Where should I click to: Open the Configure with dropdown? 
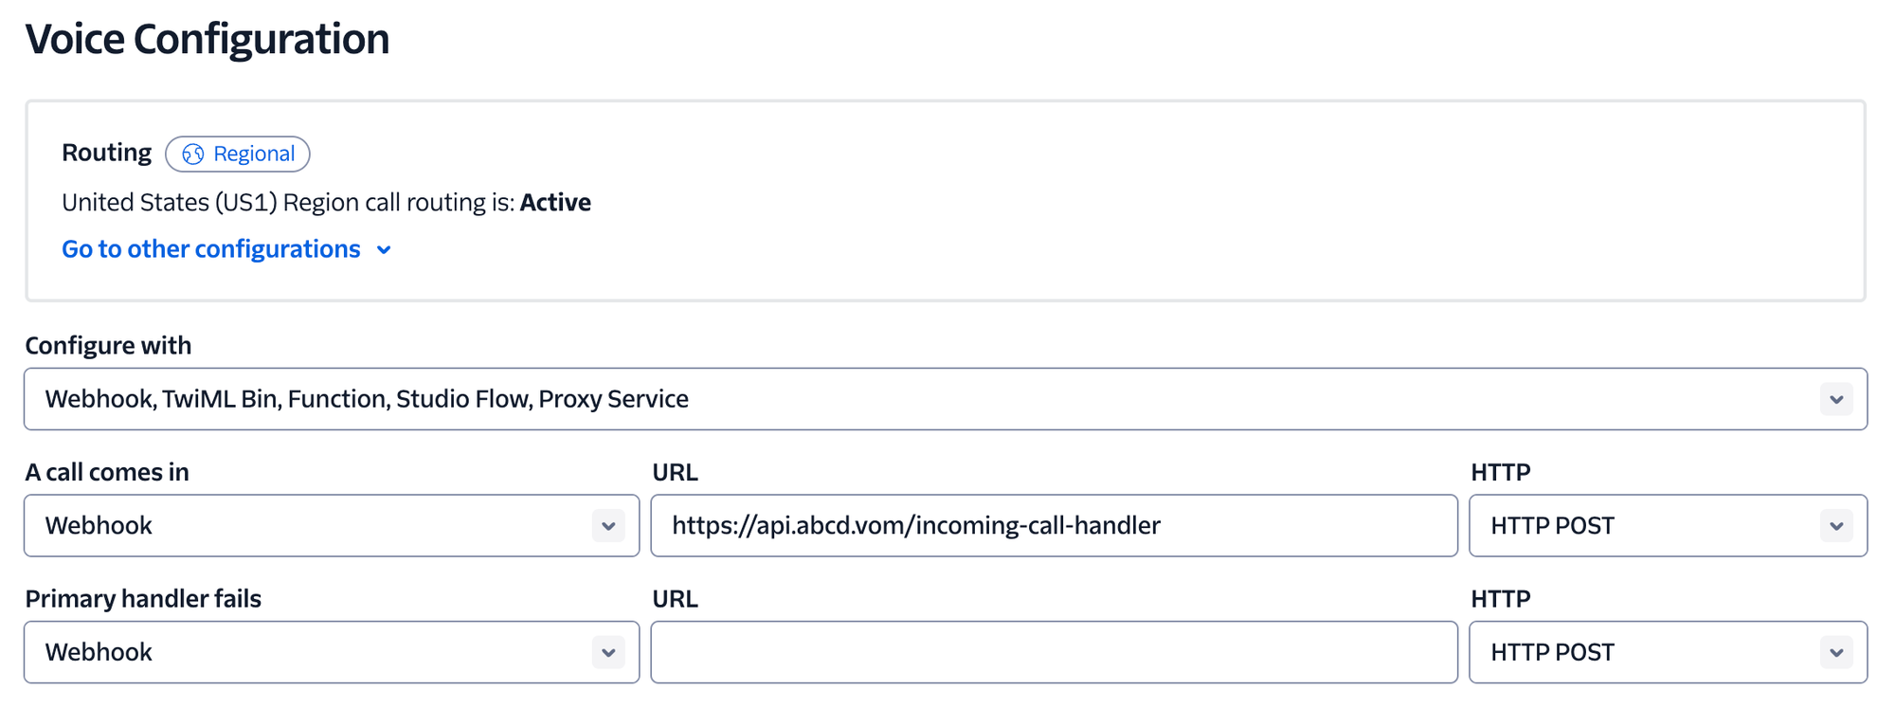pyautogui.click(x=946, y=399)
